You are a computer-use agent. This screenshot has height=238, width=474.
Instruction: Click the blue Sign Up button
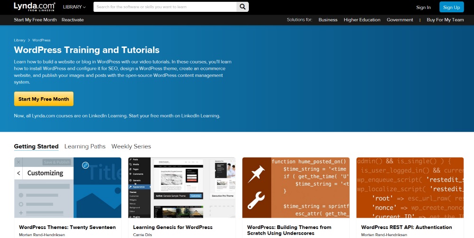tap(451, 7)
